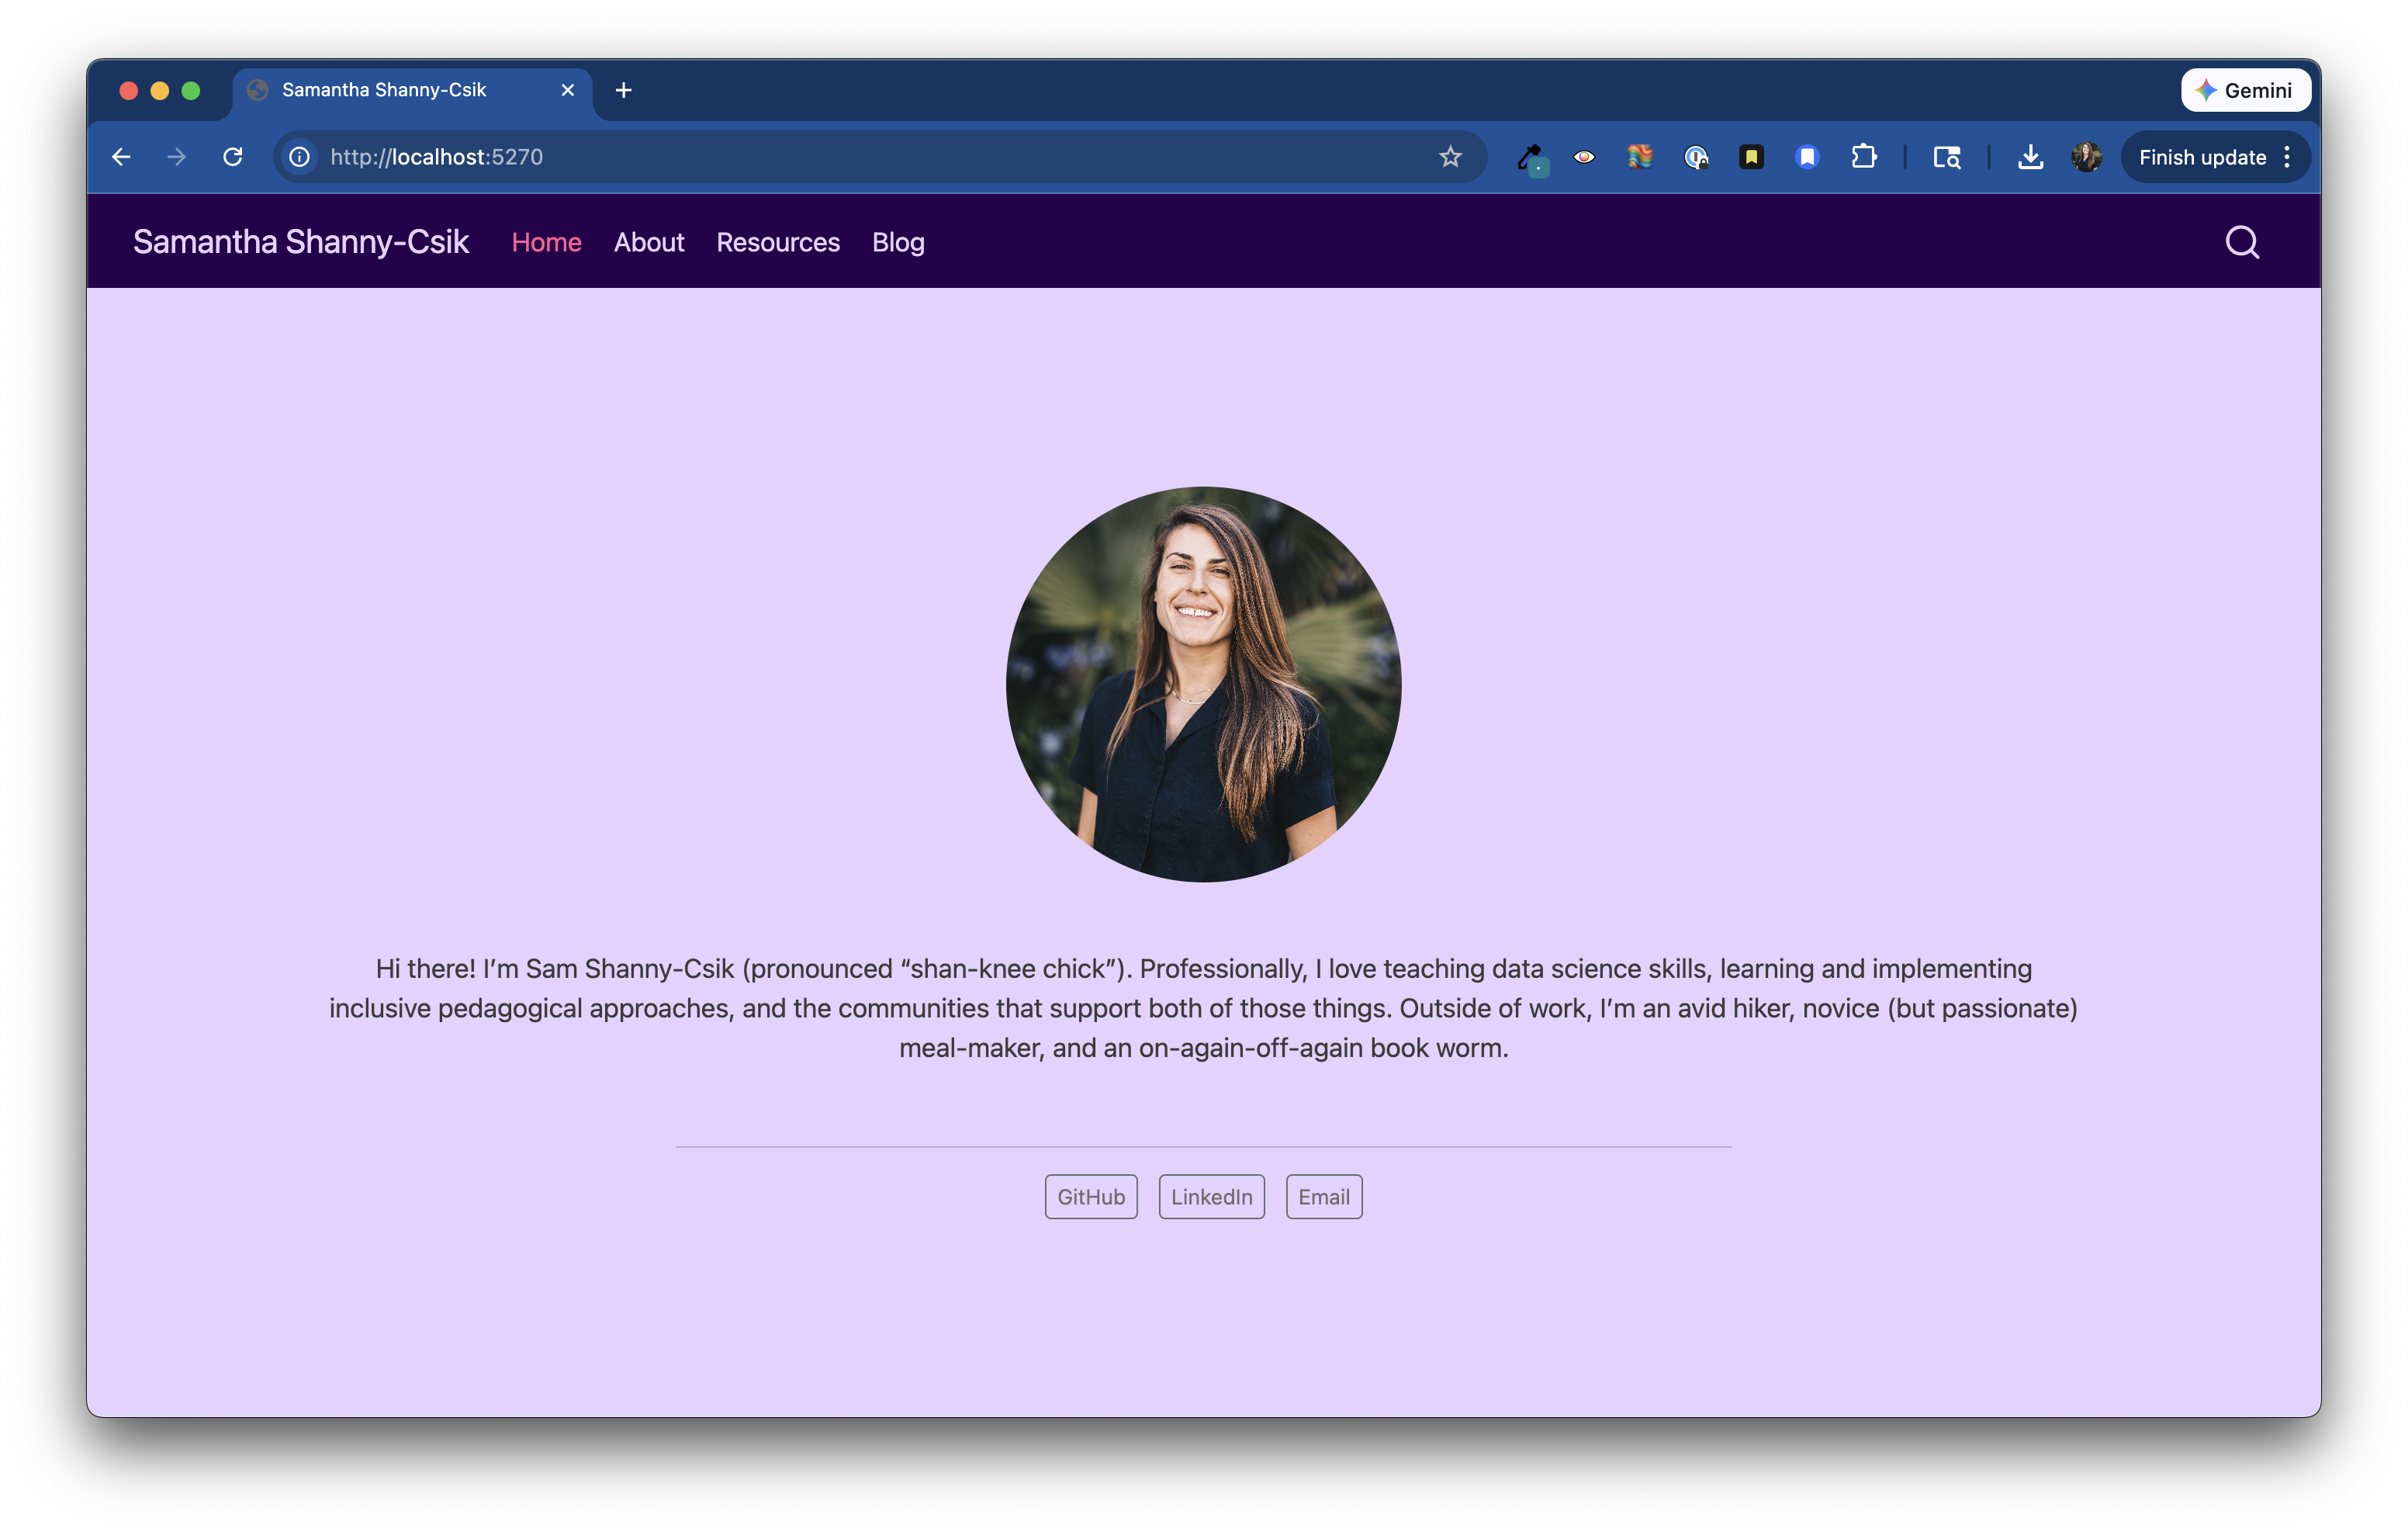Click the browser reload icon

[233, 157]
